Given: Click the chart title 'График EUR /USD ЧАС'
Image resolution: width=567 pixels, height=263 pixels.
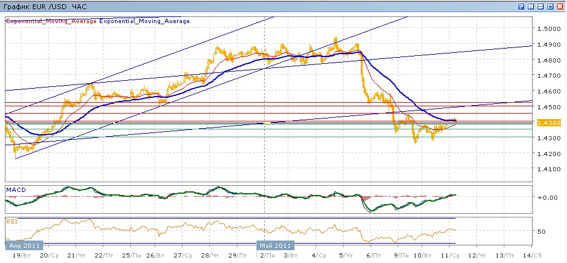Looking at the screenshot, I should coord(45,7).
